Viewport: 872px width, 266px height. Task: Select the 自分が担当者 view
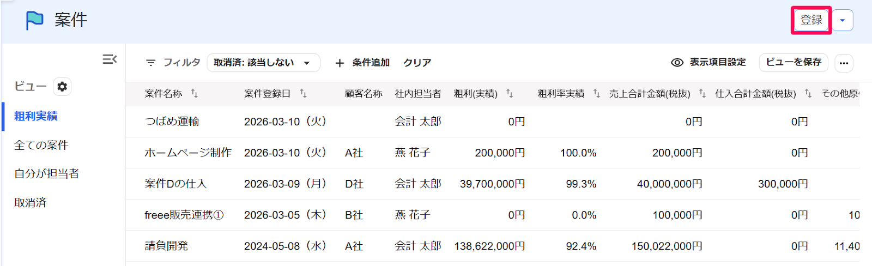coord(47,174)
